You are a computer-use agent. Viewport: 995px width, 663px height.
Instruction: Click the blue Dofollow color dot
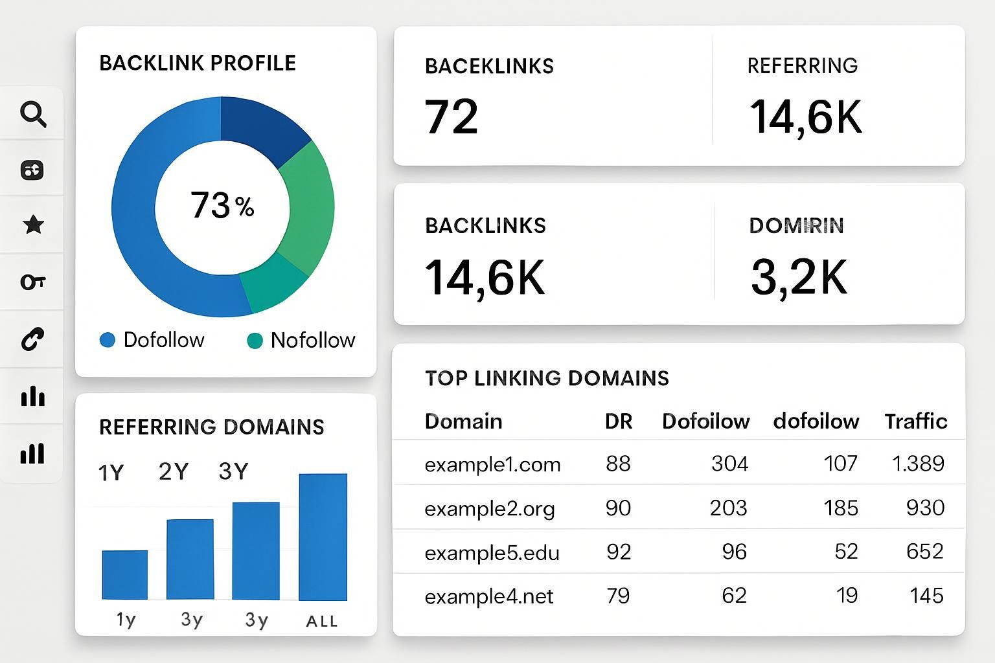108,339
